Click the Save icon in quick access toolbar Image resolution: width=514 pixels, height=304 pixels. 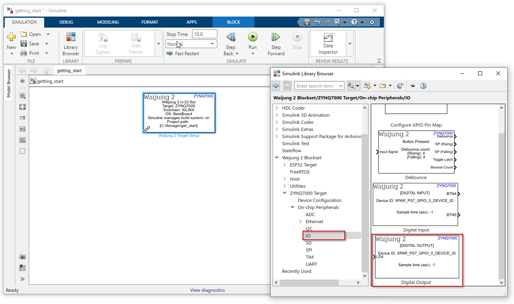click(x=307, y=22)
